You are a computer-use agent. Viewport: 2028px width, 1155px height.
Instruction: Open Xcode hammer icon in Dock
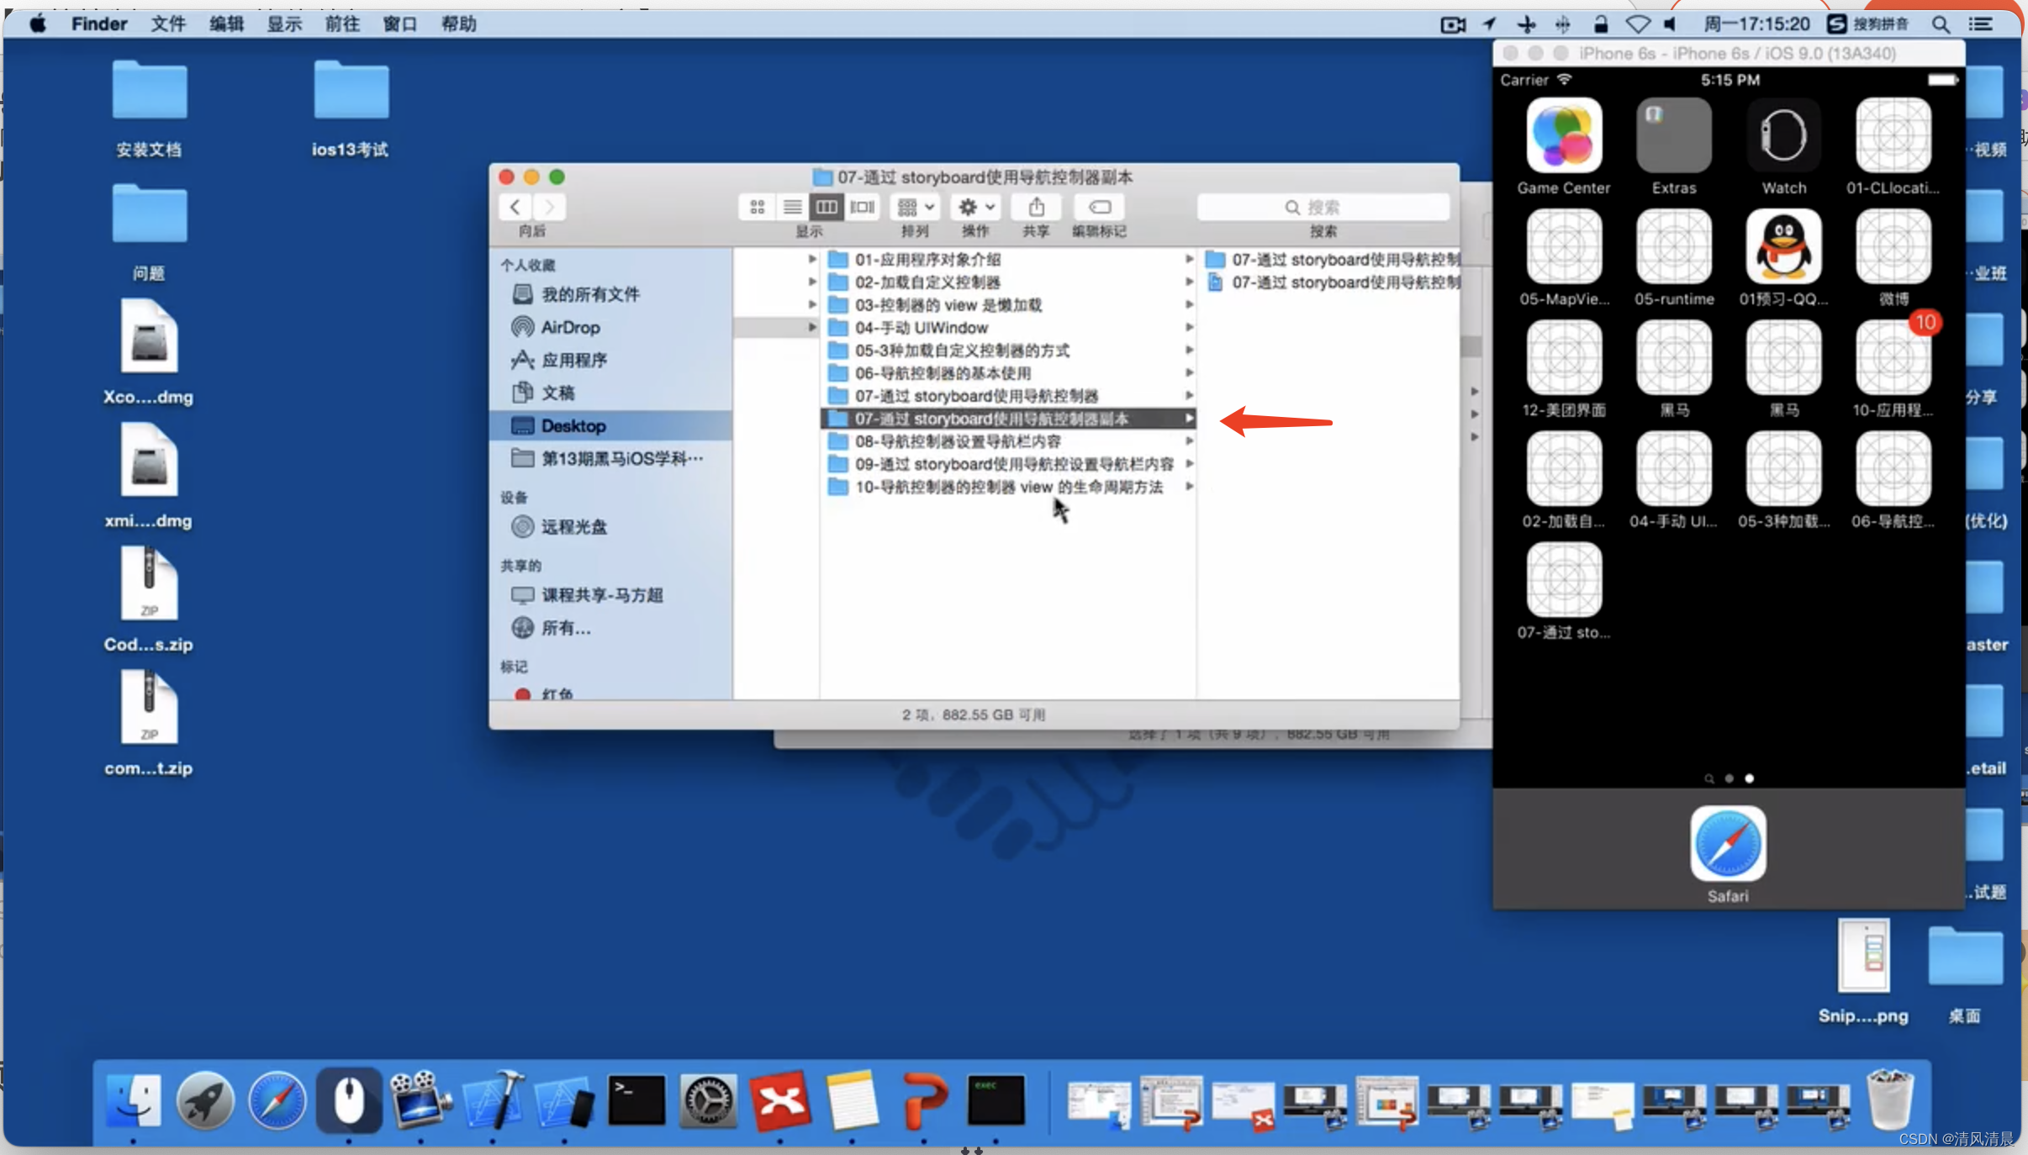point(493,1100)
